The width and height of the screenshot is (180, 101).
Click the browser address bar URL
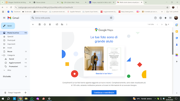pos(46,8)
